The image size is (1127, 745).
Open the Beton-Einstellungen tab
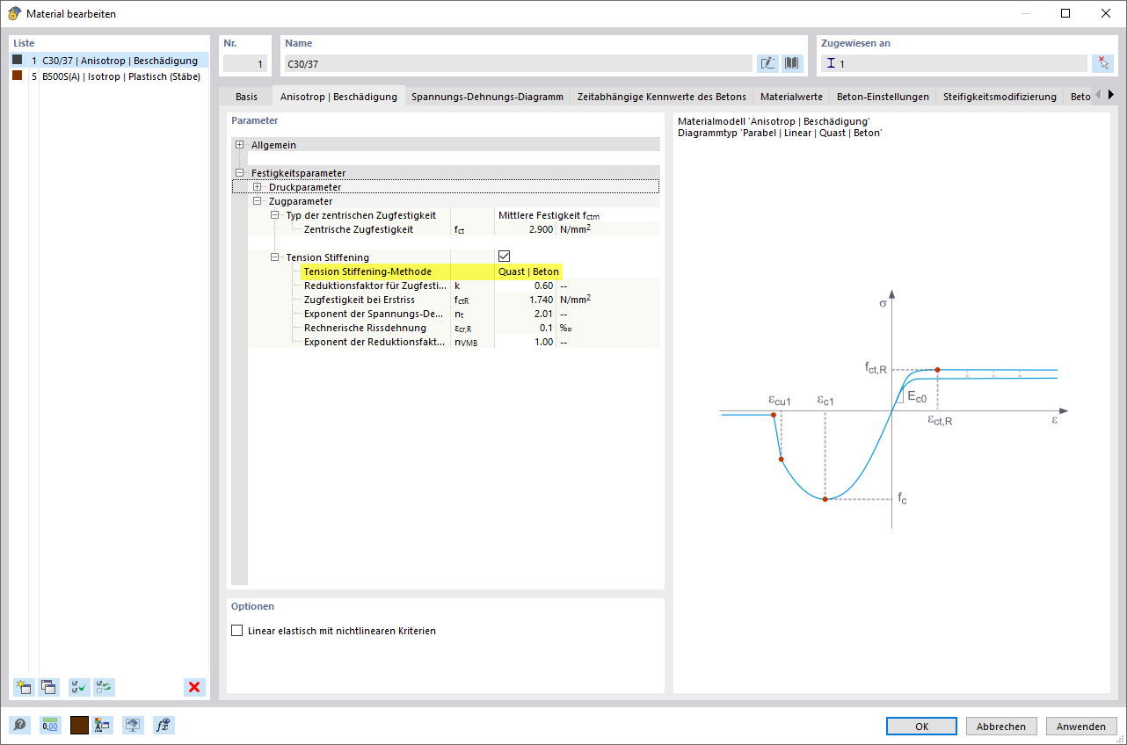click(x=883, y=97)
